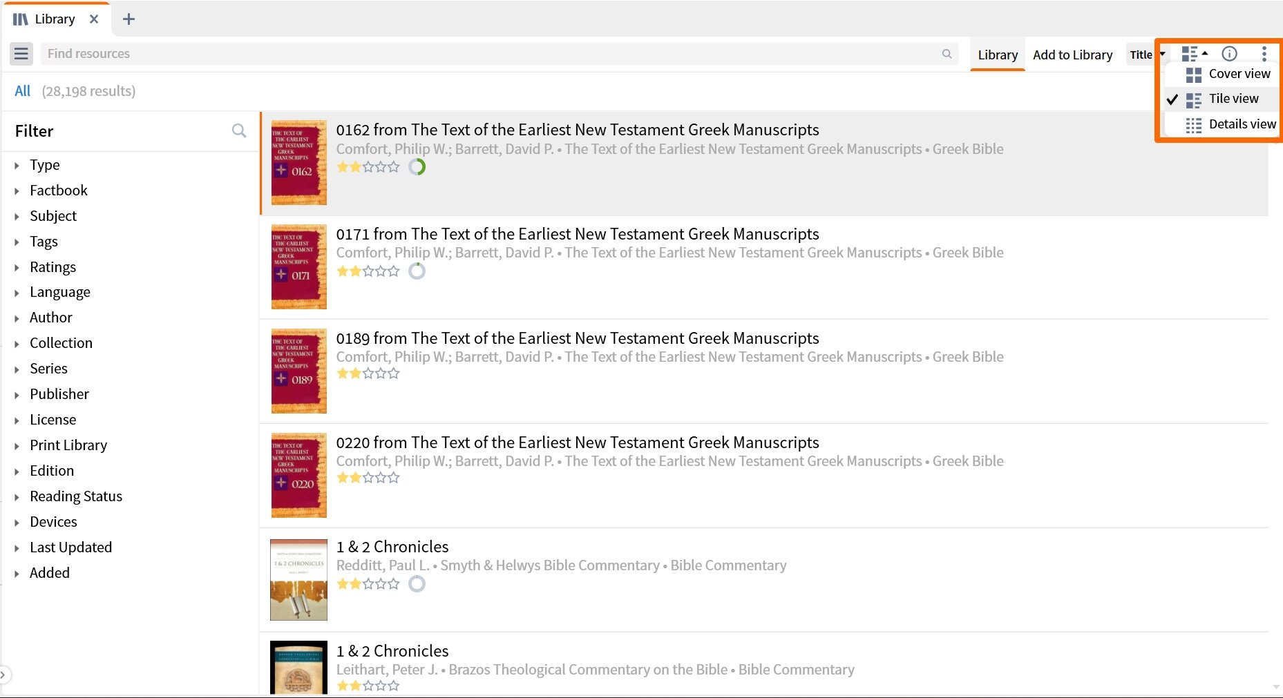Screen dimensions: 1283x698
Task: Click the Details view list icon
Action: pyautogui.click(x=1193, y=125)
